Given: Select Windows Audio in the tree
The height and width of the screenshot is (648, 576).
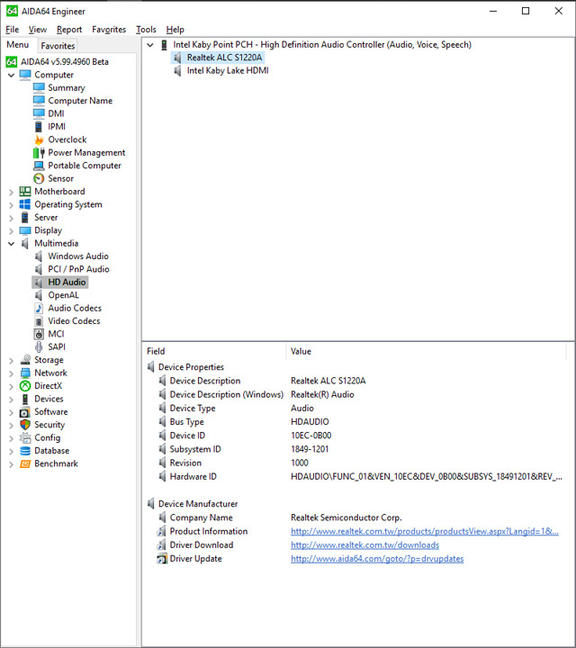Looking at the screenshot, I should coord(78,256).
